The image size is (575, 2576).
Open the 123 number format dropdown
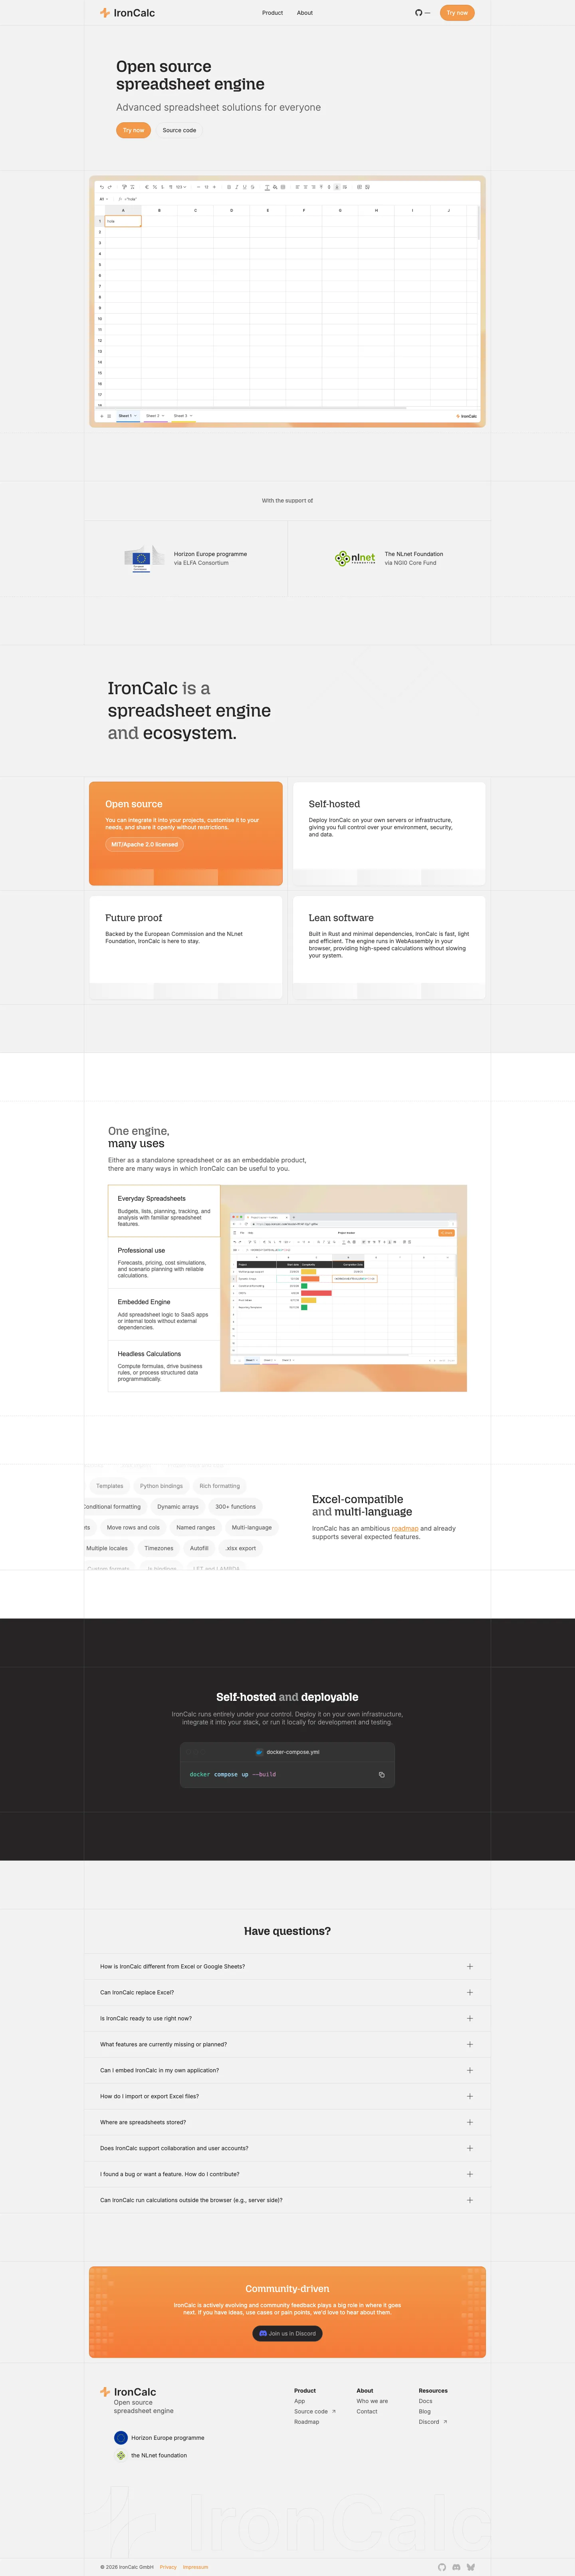coord(181,187)
